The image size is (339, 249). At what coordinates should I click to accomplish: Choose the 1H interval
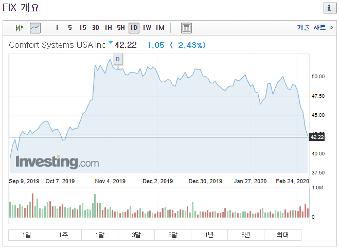pos(108,28)
